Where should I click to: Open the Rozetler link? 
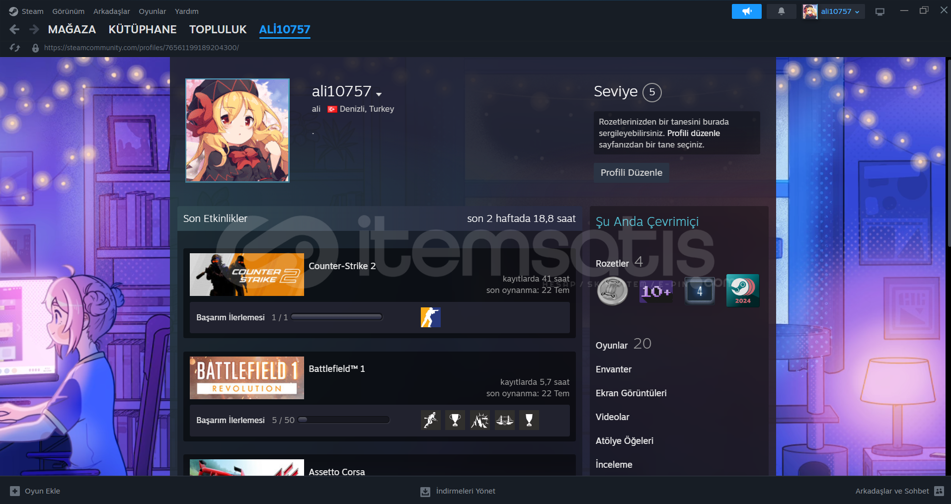612,264
